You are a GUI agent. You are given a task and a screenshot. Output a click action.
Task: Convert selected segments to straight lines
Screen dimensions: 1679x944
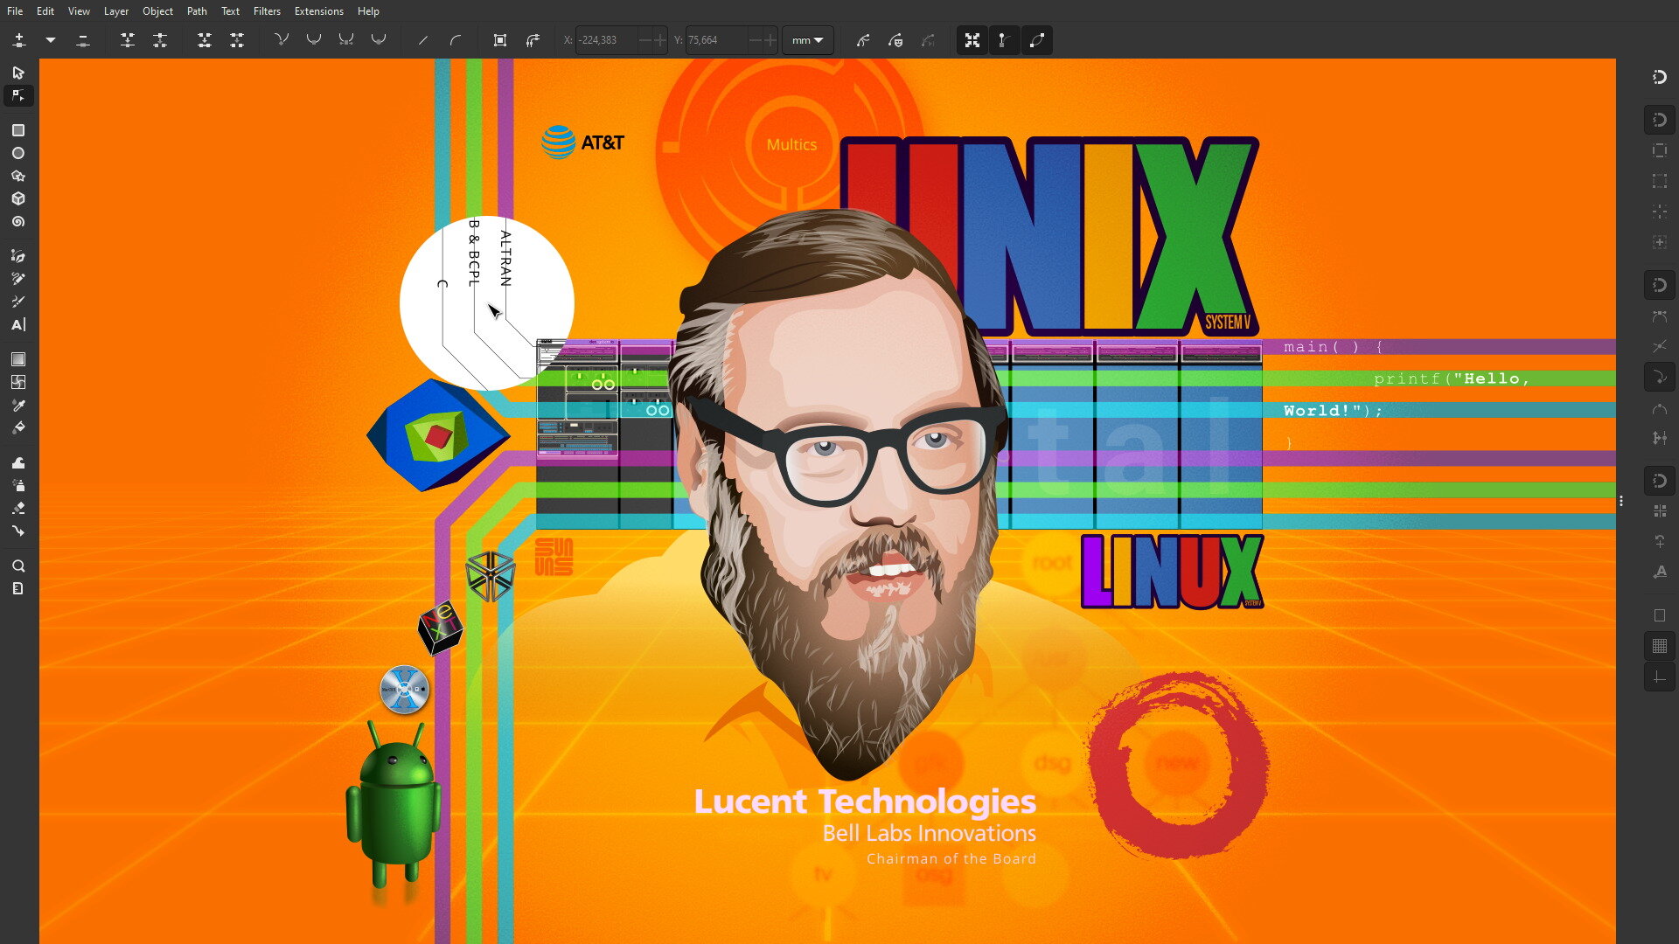tap(423, 40)
